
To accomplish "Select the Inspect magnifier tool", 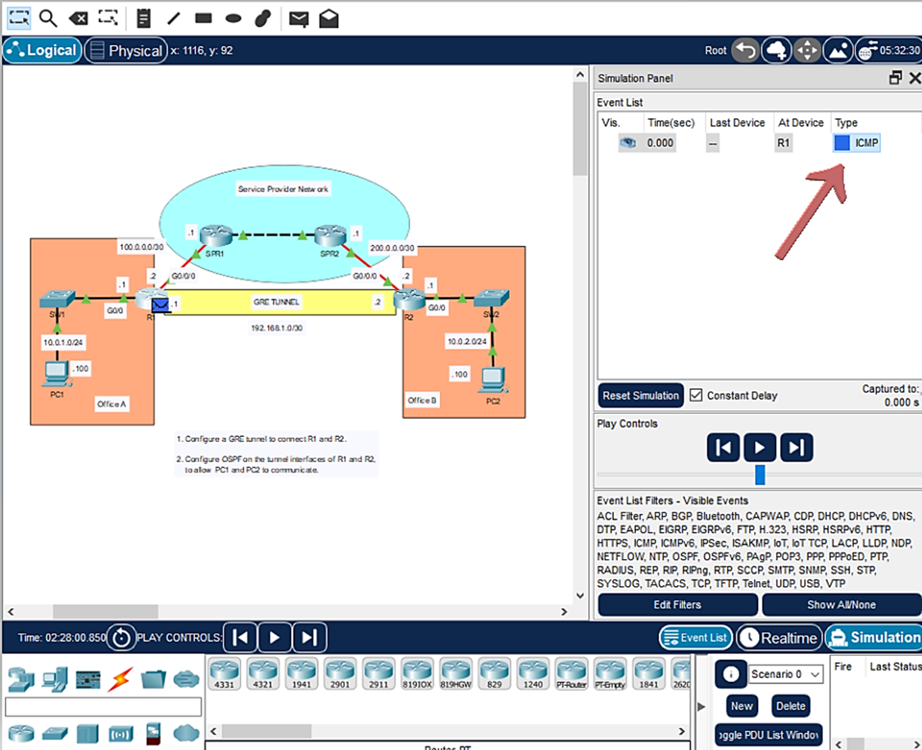I will tap(48, 17).
